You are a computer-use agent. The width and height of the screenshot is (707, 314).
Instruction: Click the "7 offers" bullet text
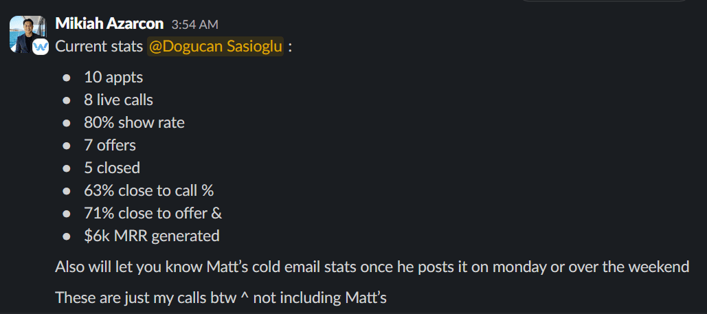tap(110, 146)
